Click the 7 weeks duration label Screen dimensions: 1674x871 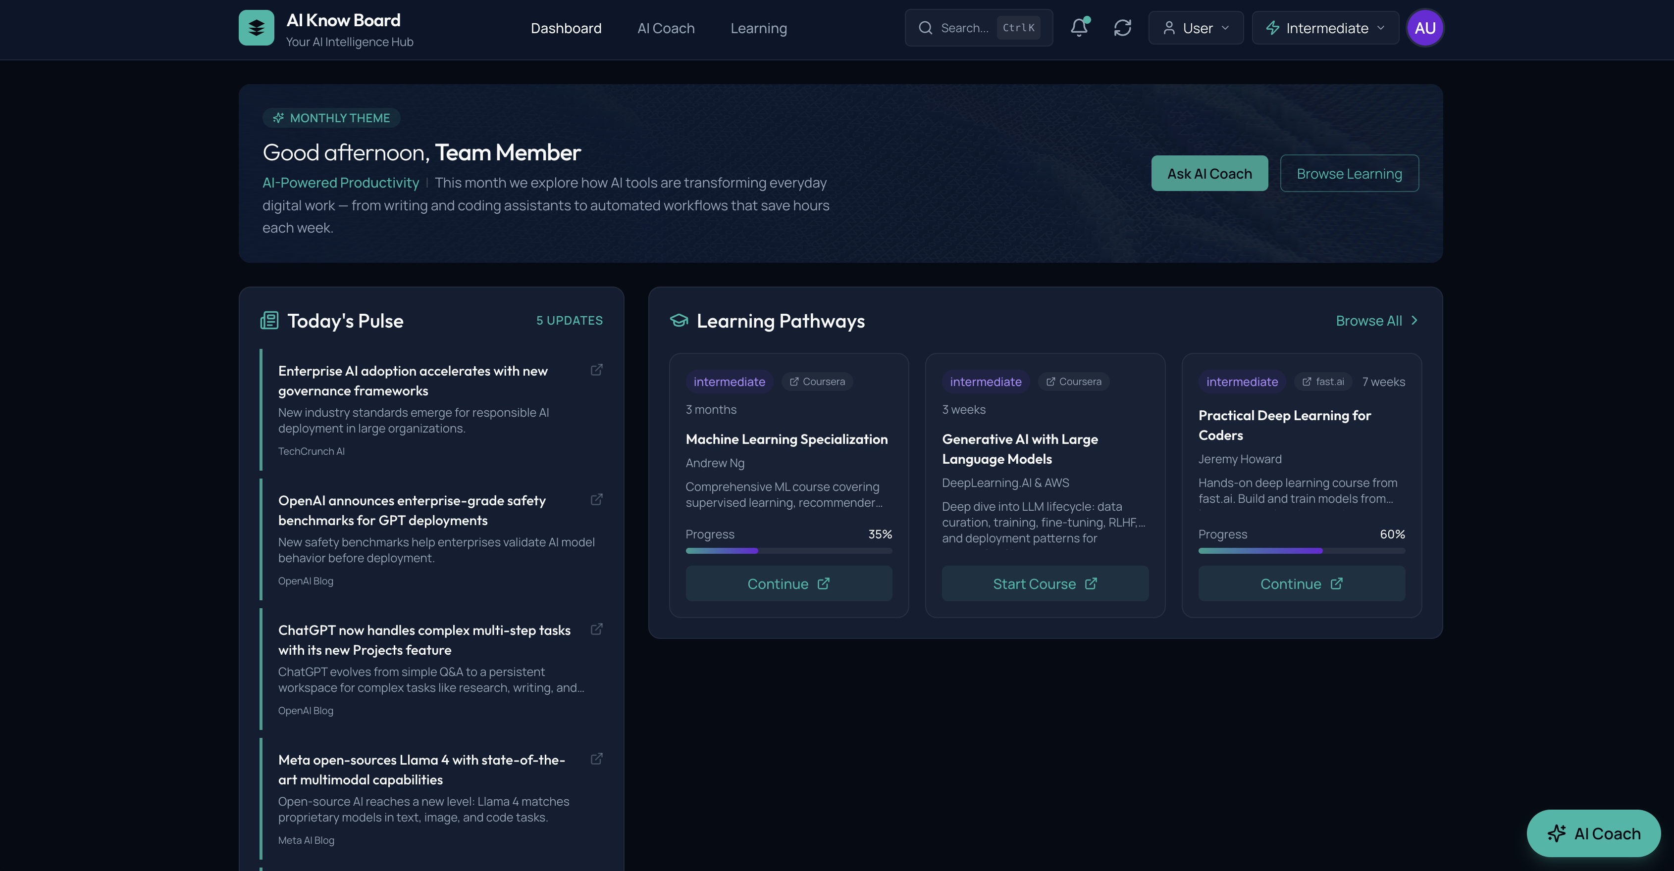pos(1383,382)
